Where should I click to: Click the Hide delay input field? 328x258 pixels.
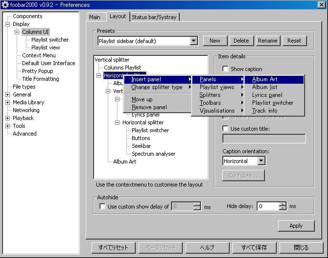click(268, 207)
